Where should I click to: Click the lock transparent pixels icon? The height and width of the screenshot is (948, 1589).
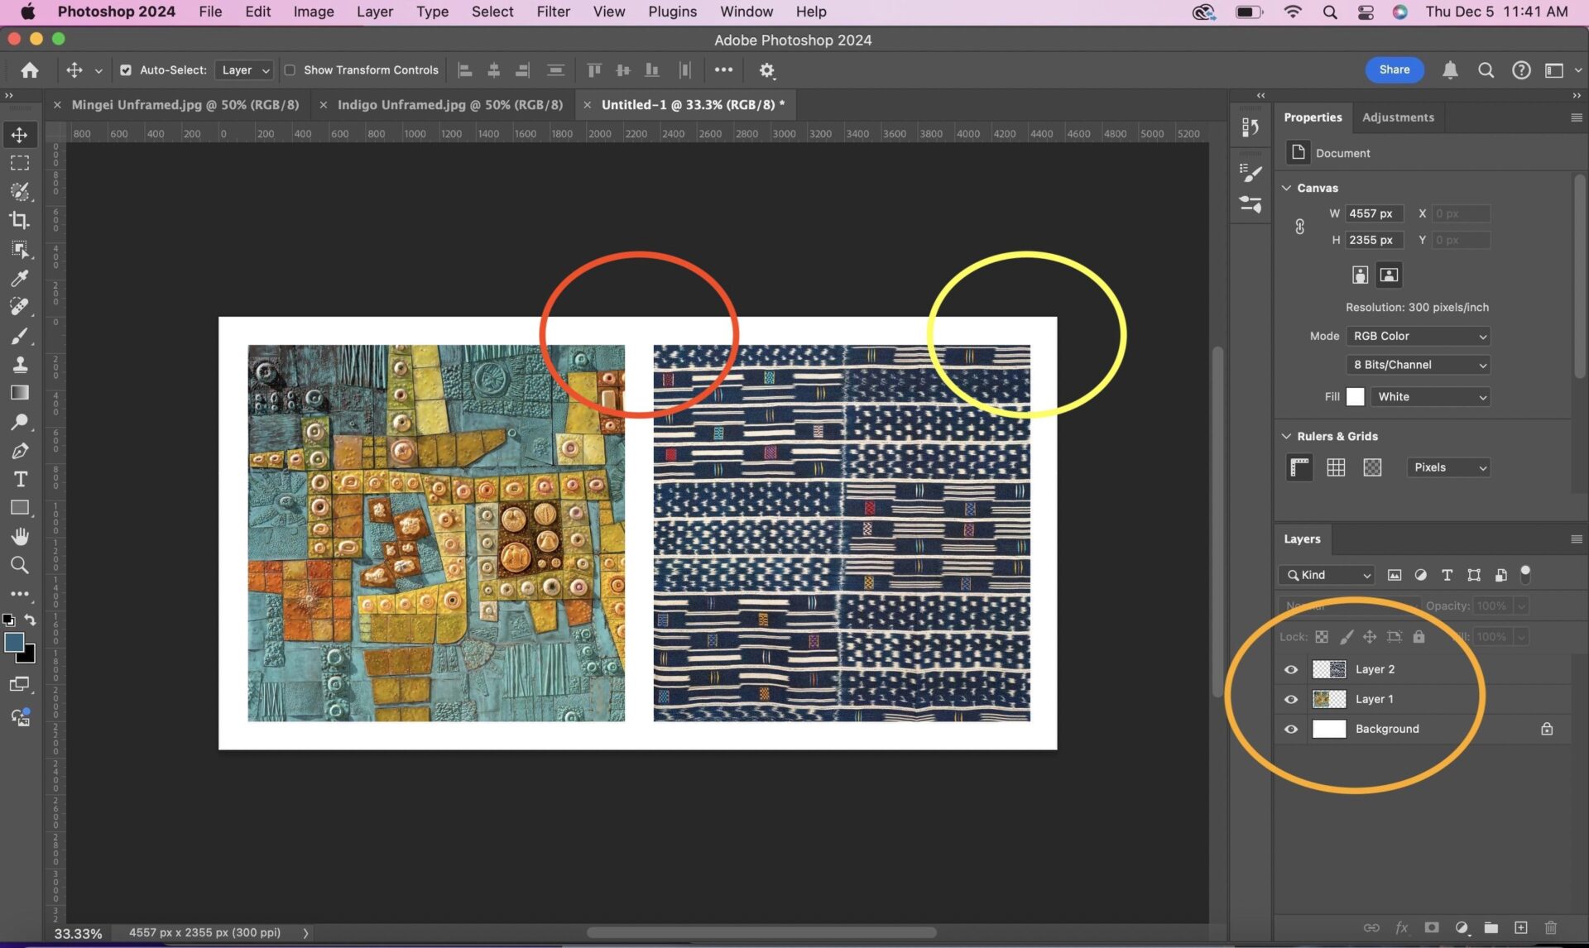[1322, 637]
